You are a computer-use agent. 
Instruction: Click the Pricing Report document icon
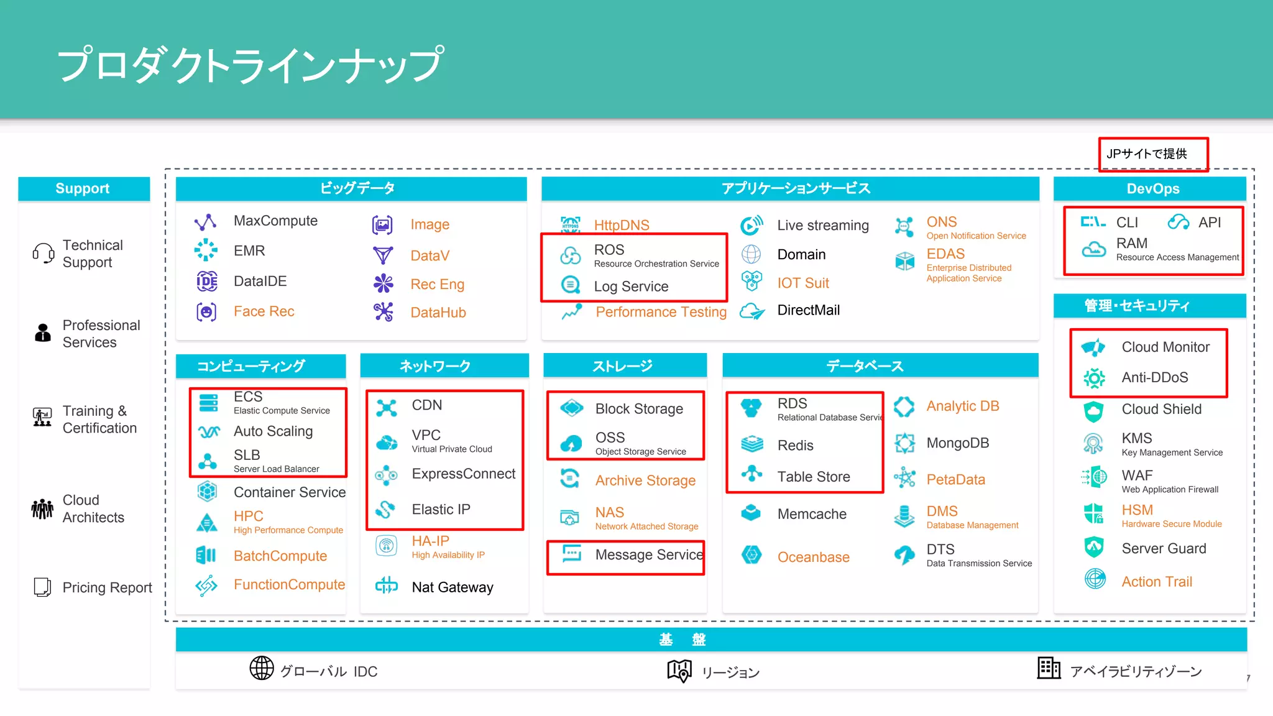coord(42,587)
